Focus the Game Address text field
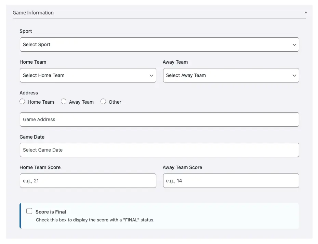Viewport: 318px width, 244px height. (159, 119)
